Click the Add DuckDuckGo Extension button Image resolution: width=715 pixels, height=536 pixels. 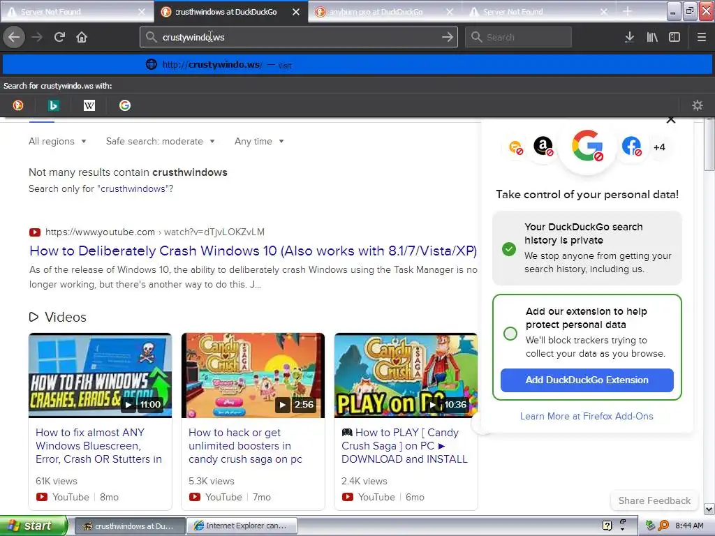(x=587, y=380)
